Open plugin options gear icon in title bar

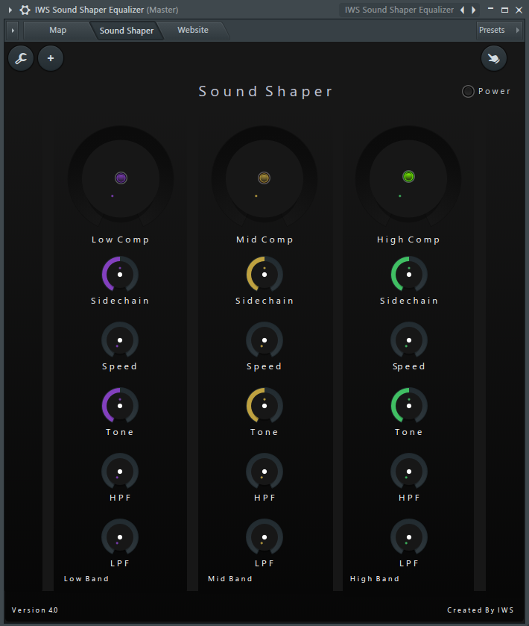pos(25,10)
